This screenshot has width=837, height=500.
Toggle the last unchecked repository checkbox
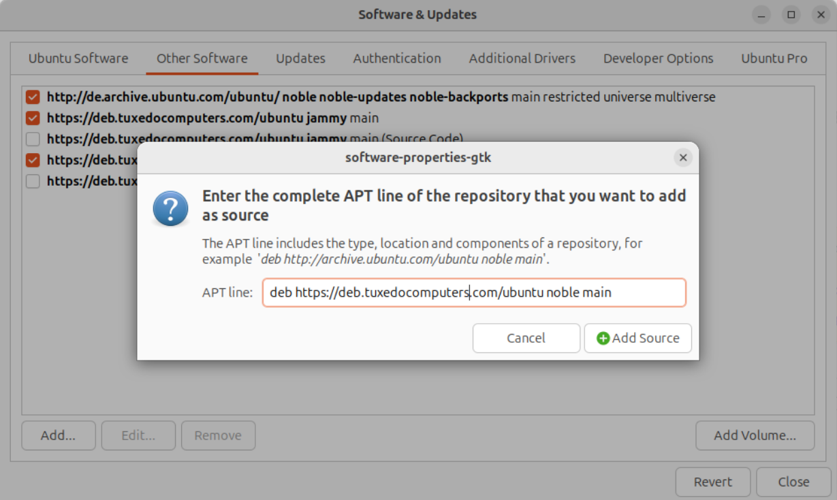33,182
